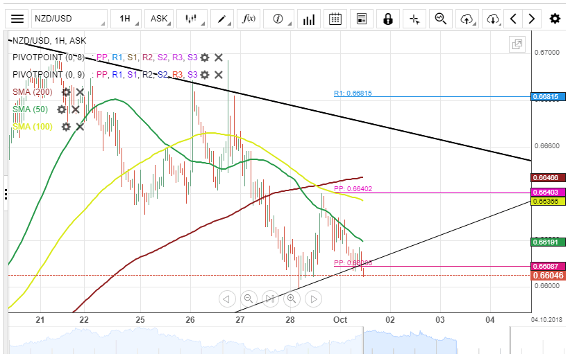Click the 26 date label on time axis
The image size is (570, 356).
point(190,320)
